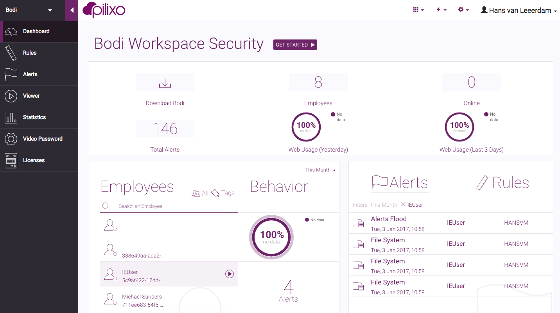Select the IEUser employee row
This screenshot has width=560, height=313.
[x=169, y=274]
